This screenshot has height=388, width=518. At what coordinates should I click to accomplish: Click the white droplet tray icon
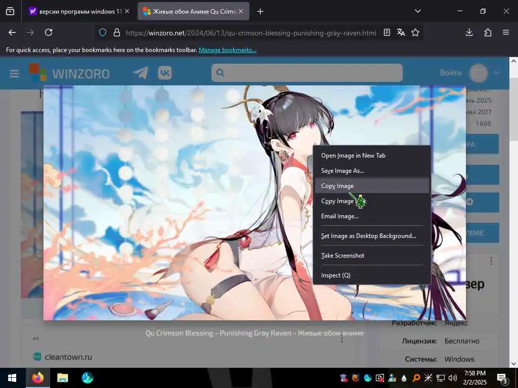coord(404,378)
